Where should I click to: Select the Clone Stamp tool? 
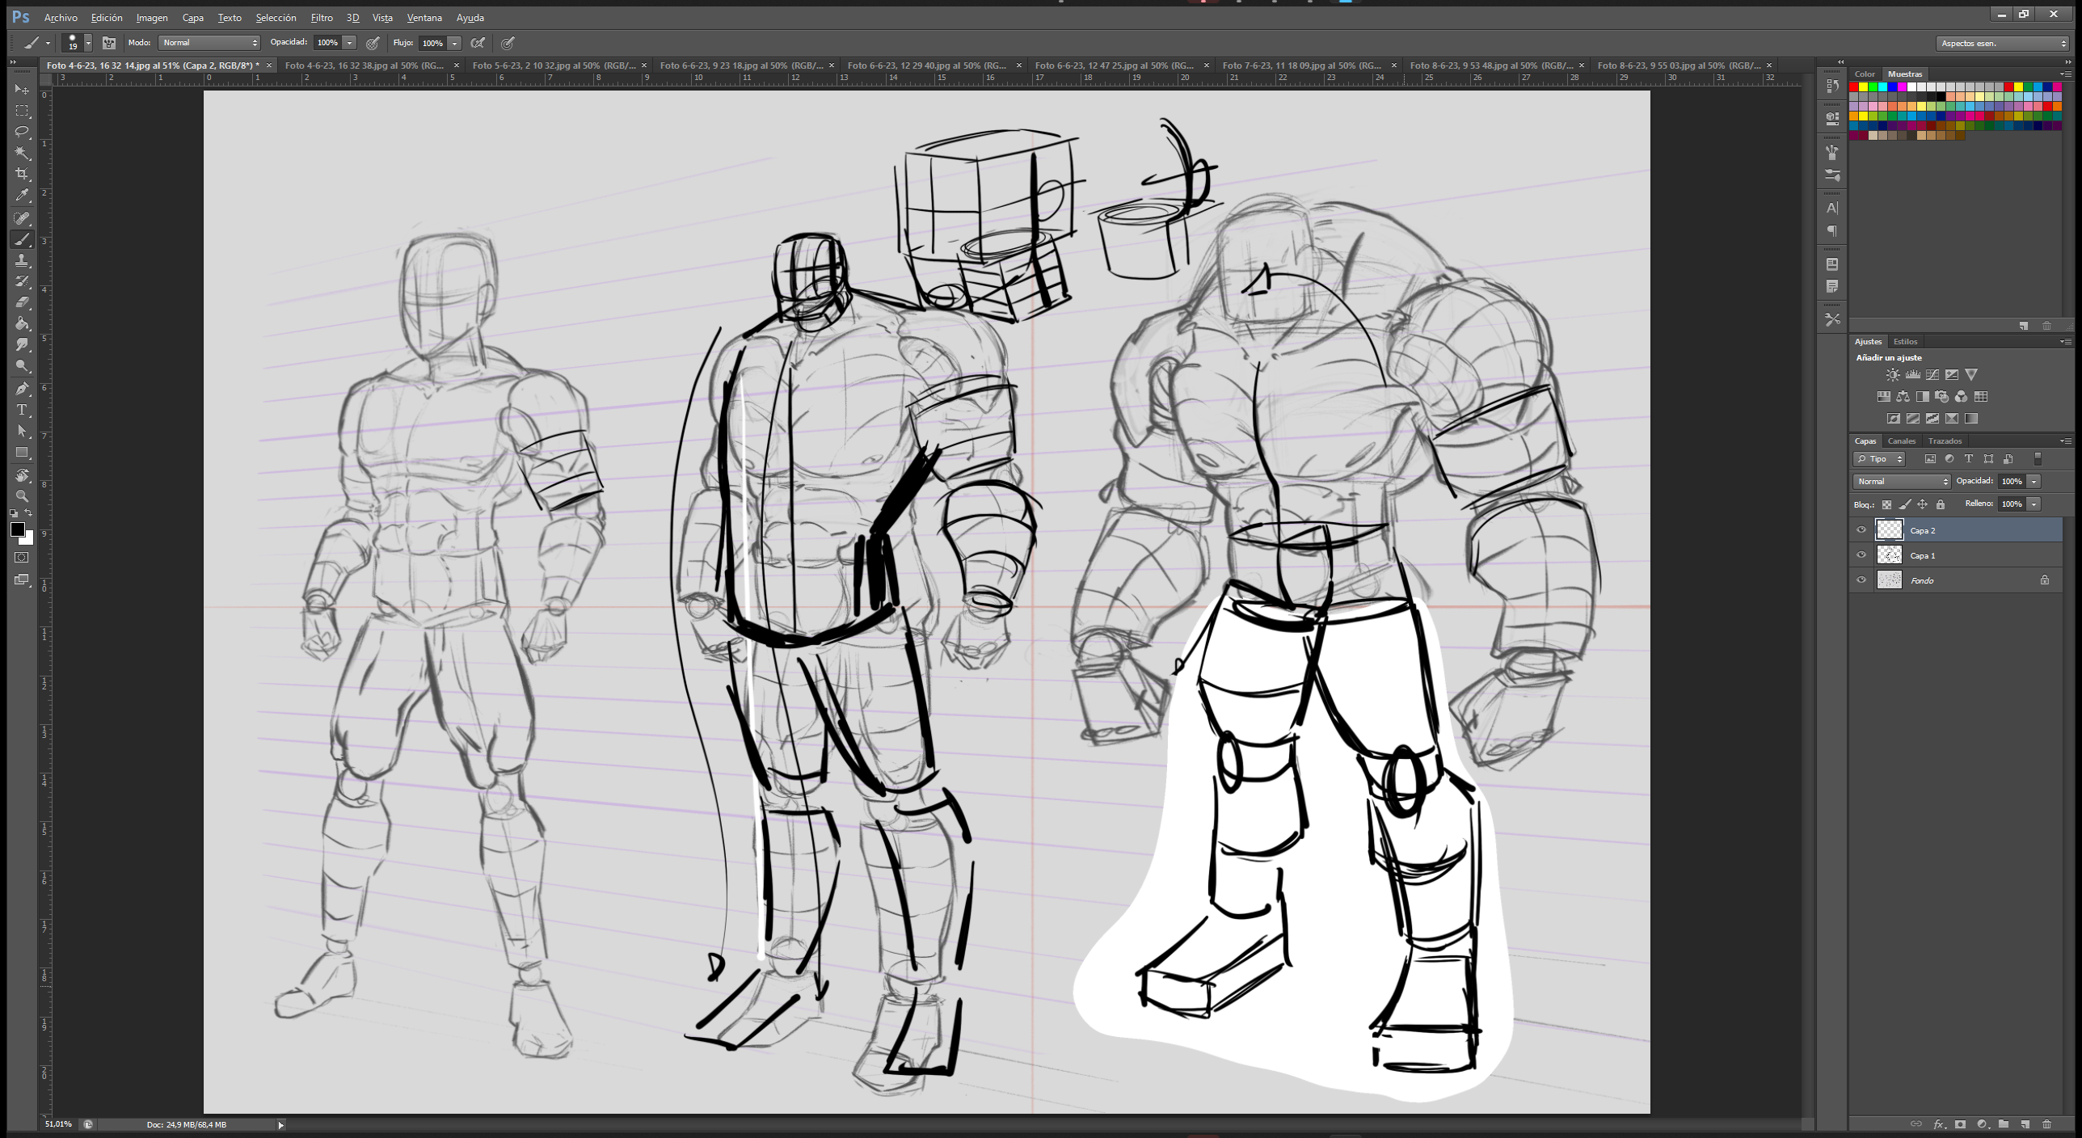tap(22, 260)
